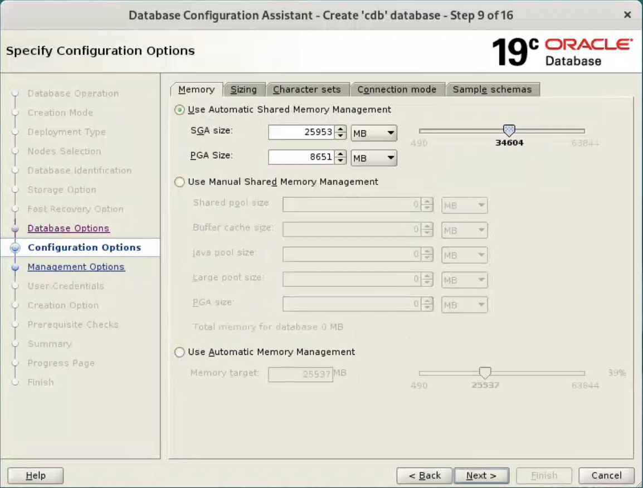Decrease SGA size with down spinner arrow
This screenshot has height=488, width=643.
[x=340, y=136]
